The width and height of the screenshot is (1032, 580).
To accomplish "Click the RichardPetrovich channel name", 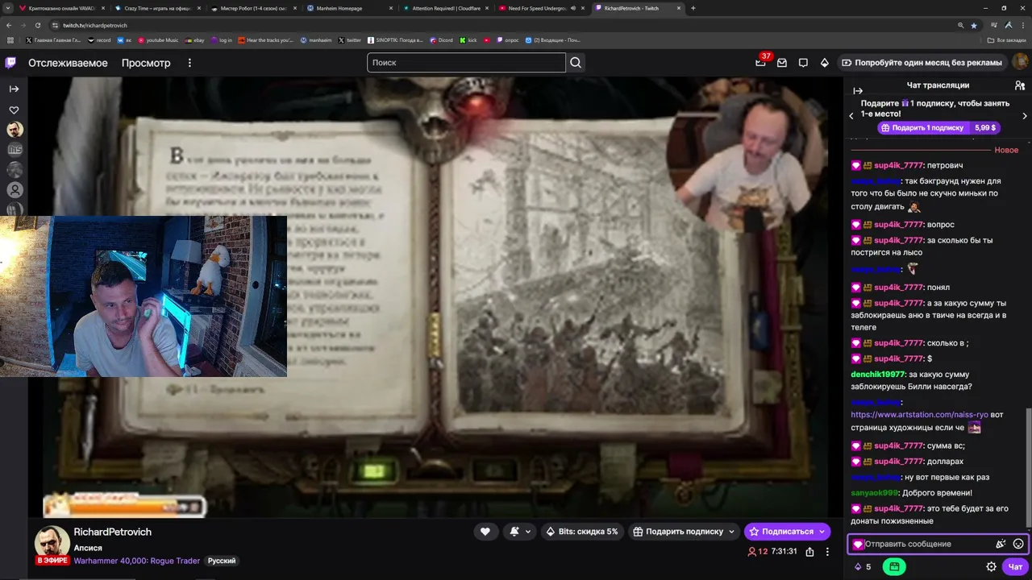I will [112, 532].
